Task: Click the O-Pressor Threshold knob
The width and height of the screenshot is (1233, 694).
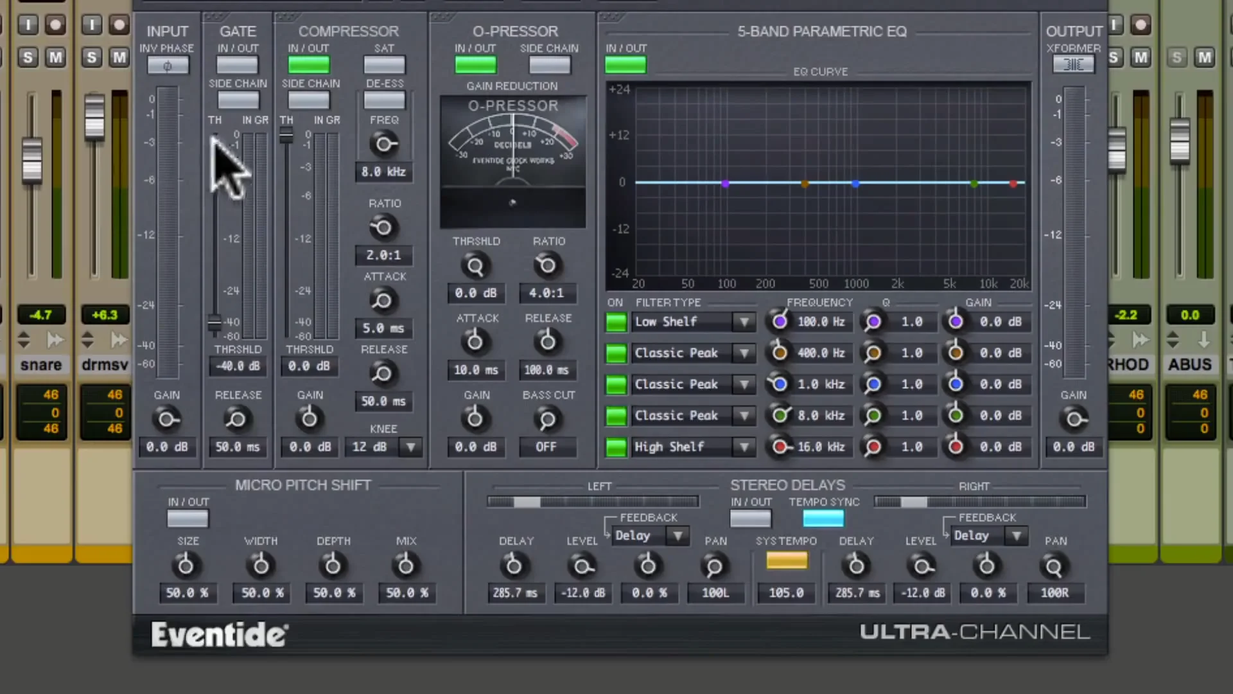Action: tap(475, 266)
